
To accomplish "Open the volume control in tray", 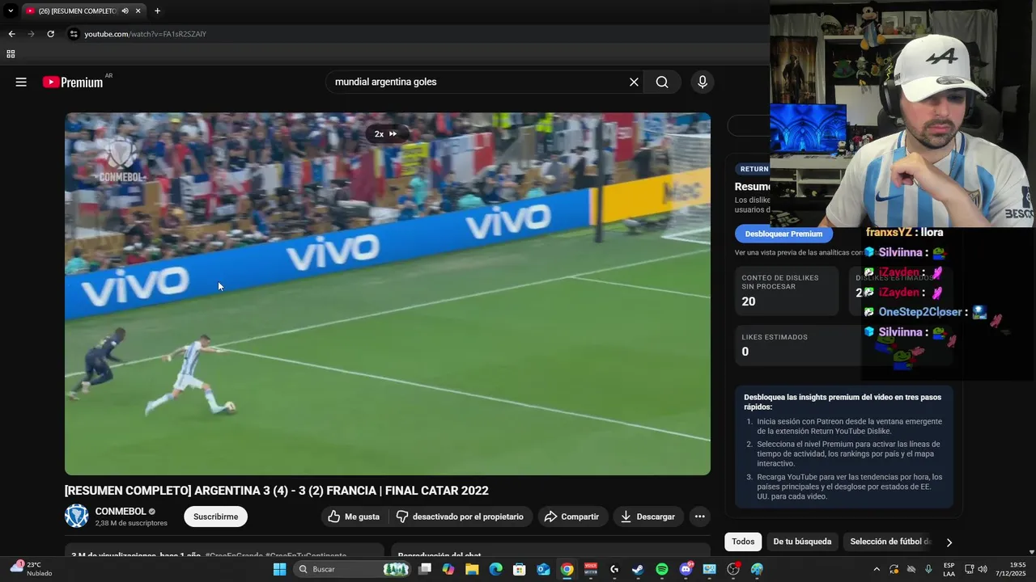I will point(983,569).
